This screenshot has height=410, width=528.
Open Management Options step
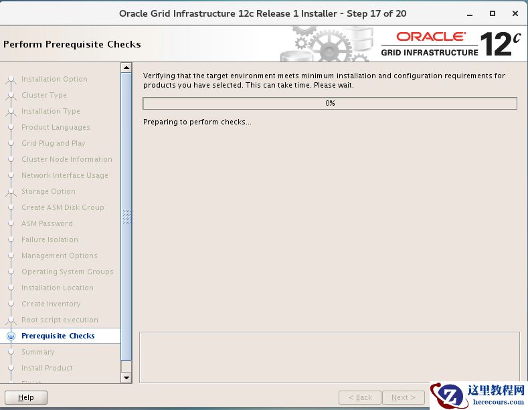[x=60, y=255]
